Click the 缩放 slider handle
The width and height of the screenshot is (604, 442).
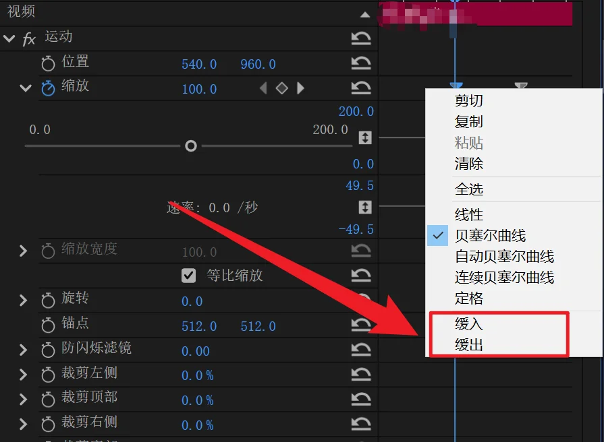tap(190, 146)
